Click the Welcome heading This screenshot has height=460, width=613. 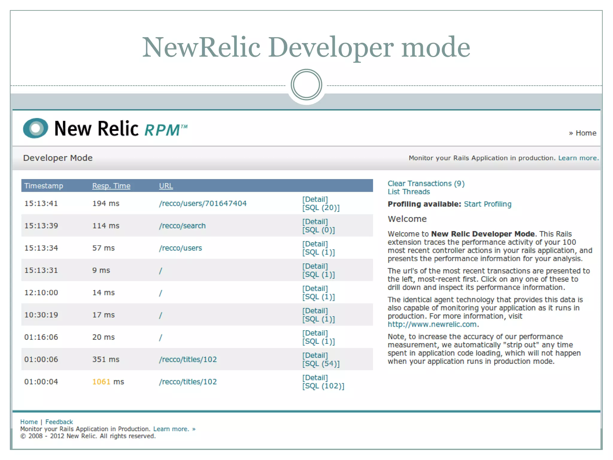click(x=407, y=219)
